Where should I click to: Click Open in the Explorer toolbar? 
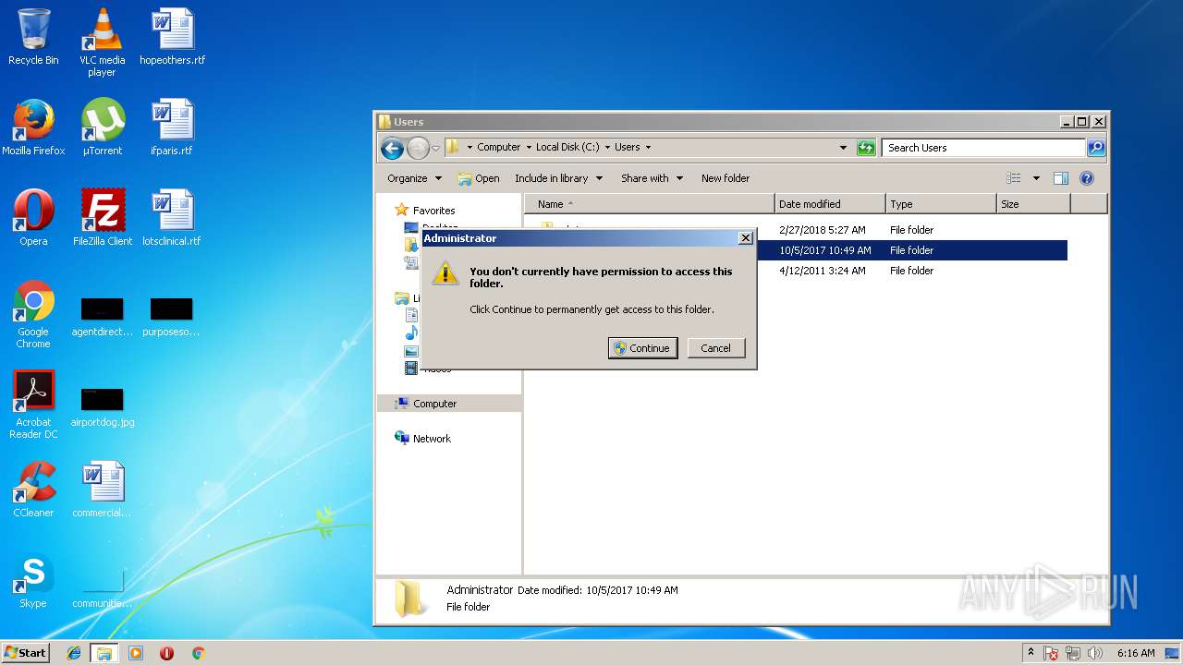tap(479, 178)
